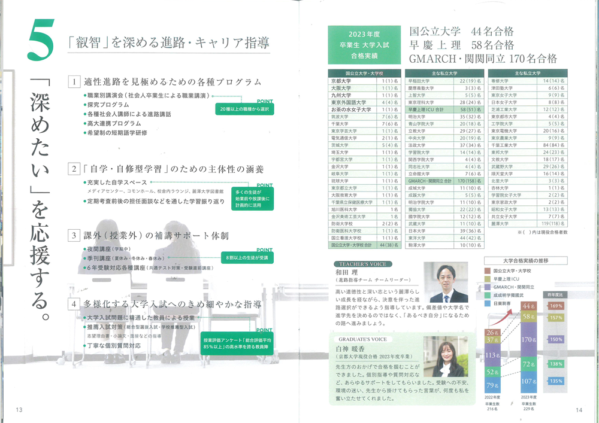Screen dimensions: 599x423
Task: Click the GMARCH・関関同立 170名合格 headline
Action: [x=483, y=59]
